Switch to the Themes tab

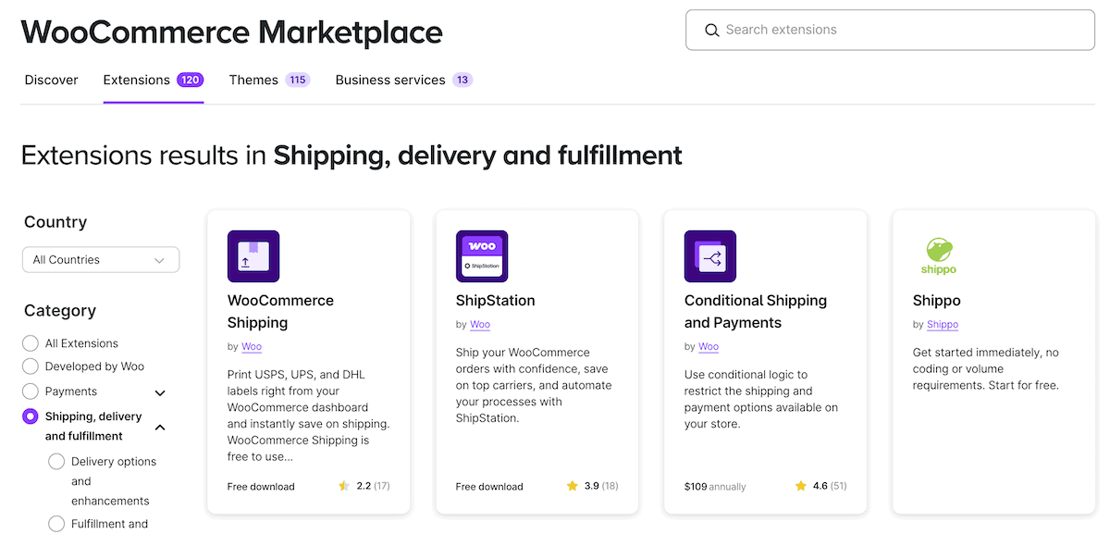253,80
